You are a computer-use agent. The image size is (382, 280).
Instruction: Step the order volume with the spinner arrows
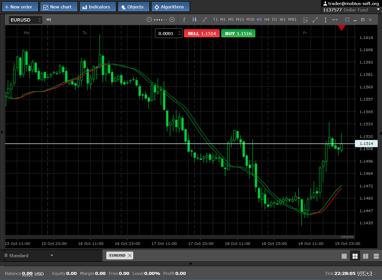(x=180, y=34)
